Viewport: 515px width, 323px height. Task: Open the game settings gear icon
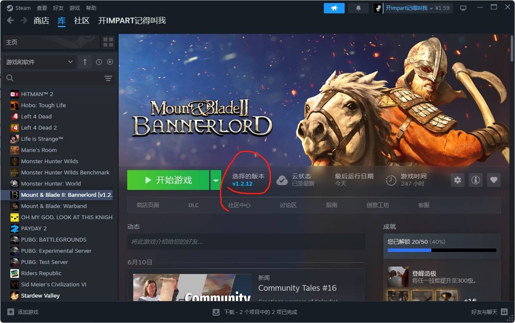click(x=458, y=180)
